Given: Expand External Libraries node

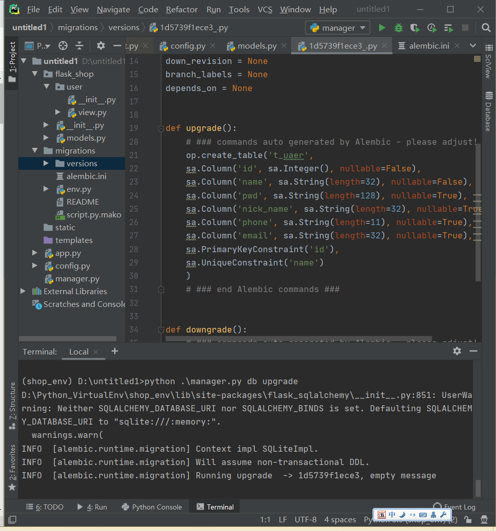Looking at the screenshot, I should [23, 291].
